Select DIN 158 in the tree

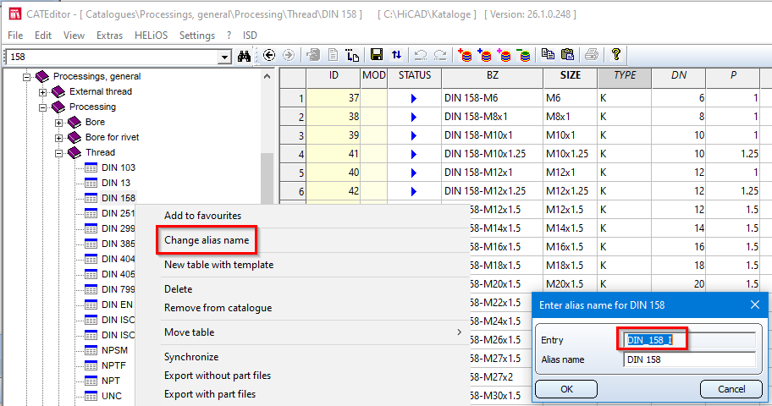[119, 198]
